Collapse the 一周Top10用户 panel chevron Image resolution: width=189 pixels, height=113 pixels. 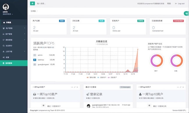(x=178, y=87)
